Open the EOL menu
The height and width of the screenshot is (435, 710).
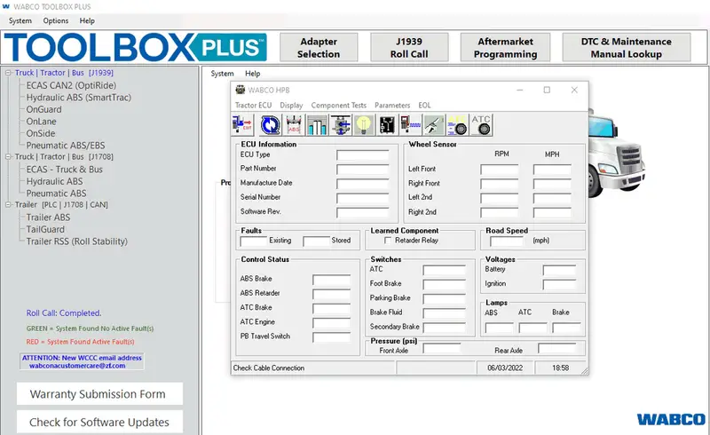[424, 105]
